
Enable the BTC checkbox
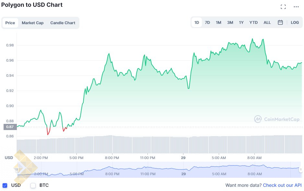[x=33, y=186]
